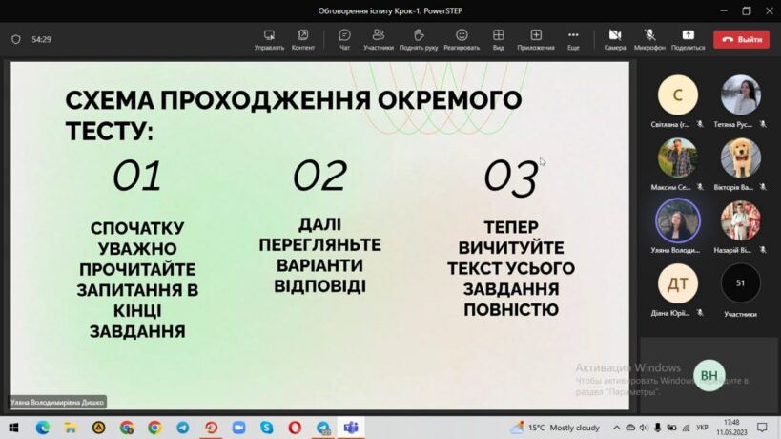Open the Чат (chat) panel
This screenshot has width=781, height=439.
pyautogui.click(x=344, y=38)
